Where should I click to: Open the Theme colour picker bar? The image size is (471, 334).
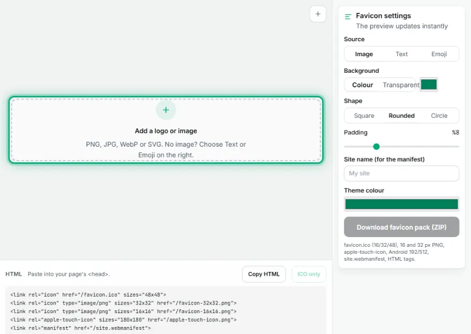click(x=401, y=204)
